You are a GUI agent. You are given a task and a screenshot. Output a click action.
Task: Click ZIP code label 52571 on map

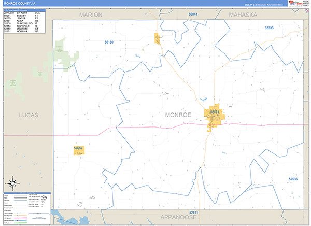point(193,213)
